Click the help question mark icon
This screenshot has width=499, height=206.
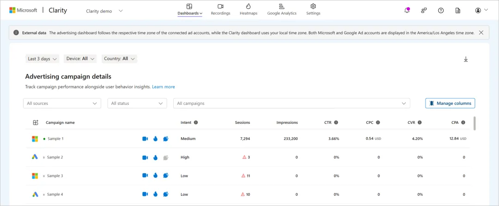441,10
